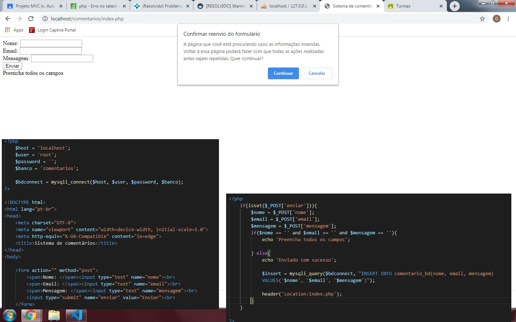Bookmark this page with the star icon
Viewport: 516px width, 322px height.
482,19
